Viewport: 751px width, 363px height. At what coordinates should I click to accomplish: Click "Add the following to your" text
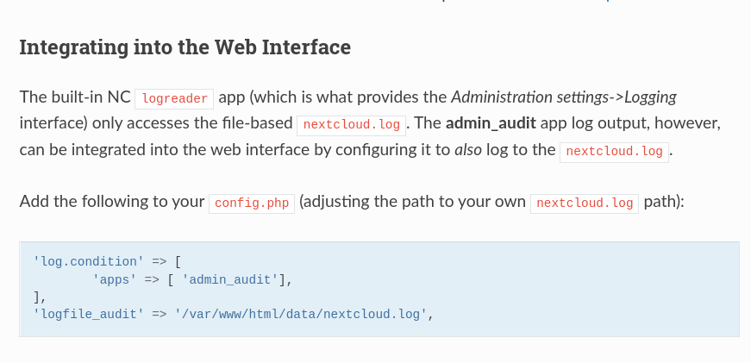coord(111,203)
